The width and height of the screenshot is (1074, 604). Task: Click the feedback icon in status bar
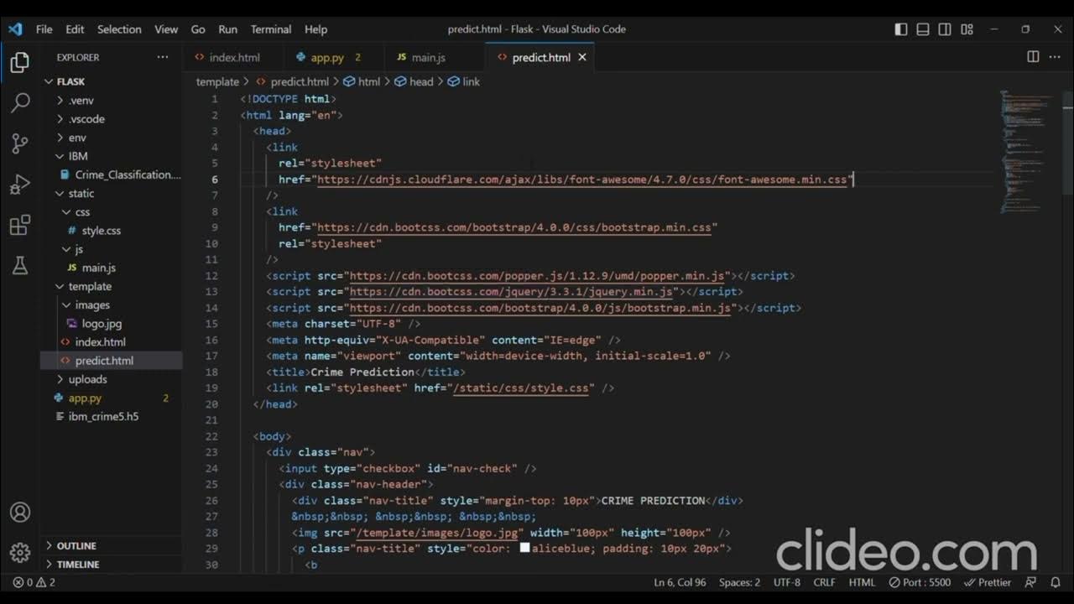click(1032, 582)
